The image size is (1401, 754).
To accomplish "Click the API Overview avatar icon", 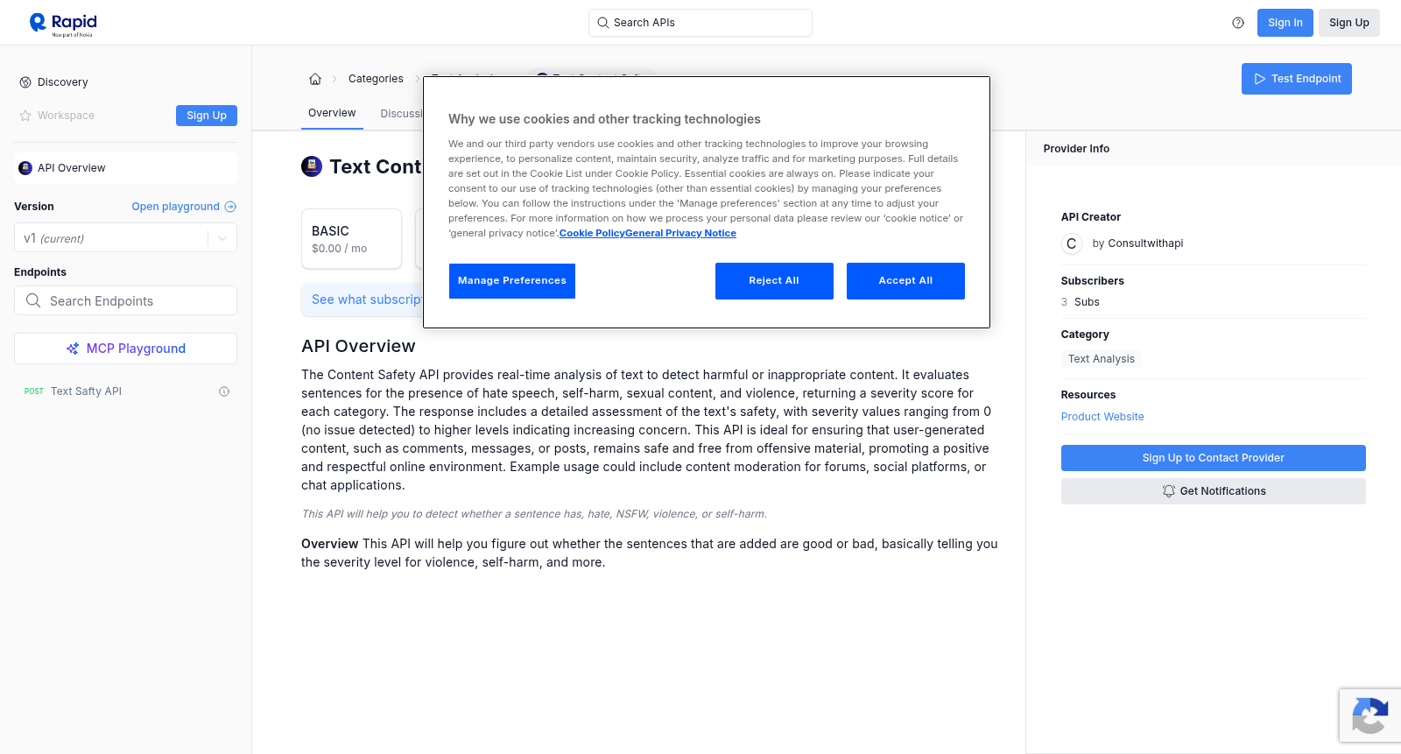I will coord(25,168).
